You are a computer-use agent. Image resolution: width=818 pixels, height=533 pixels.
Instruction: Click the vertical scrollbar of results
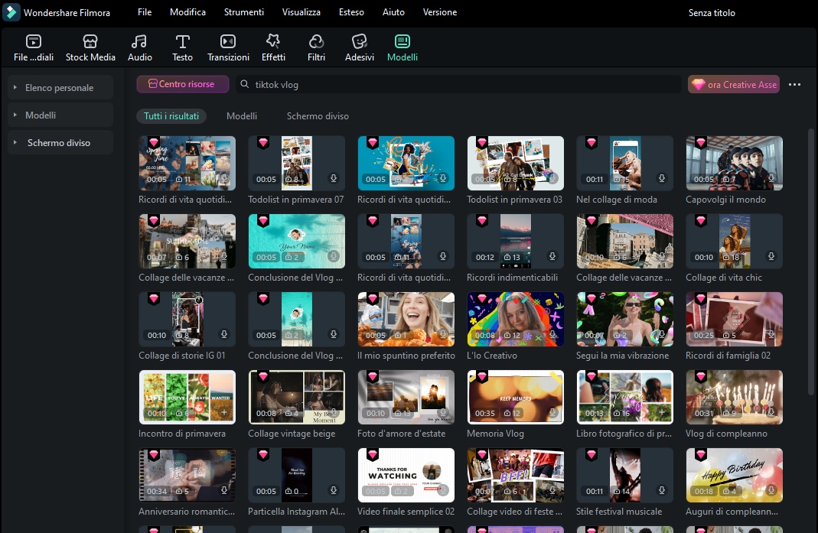(x=811, y=260)
